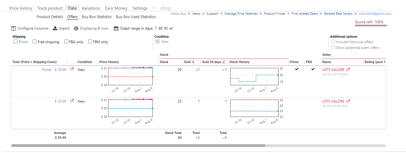Image resolution: width=406 pixels, height=153 pixels.
Task: Open Manage Price Watches link
Action: pos(241,14)
